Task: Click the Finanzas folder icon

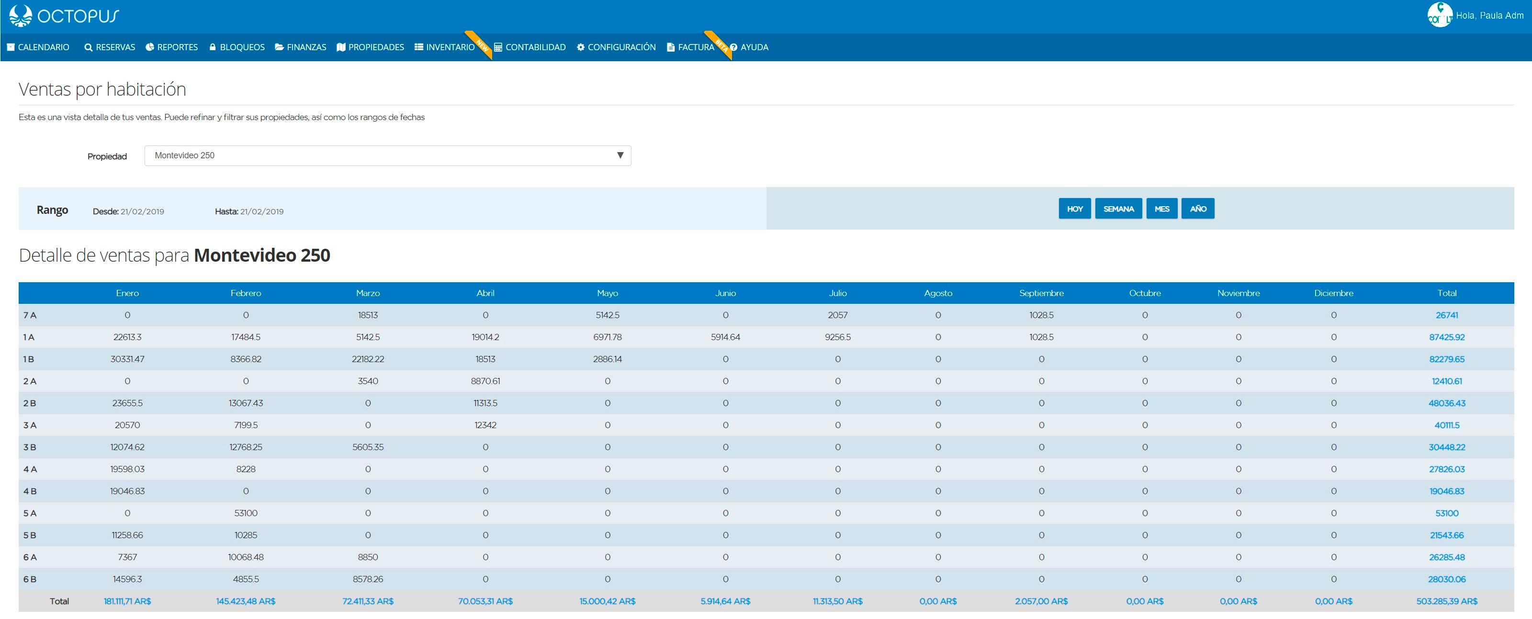Action: [x=280, y=47]
